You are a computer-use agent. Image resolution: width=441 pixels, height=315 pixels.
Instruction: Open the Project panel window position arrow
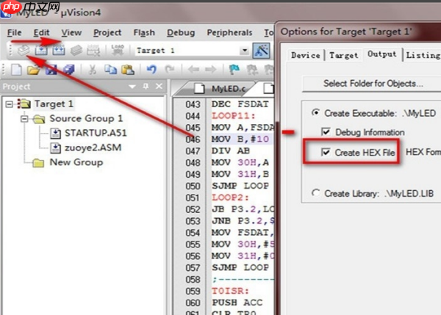(x=132, y=87)
